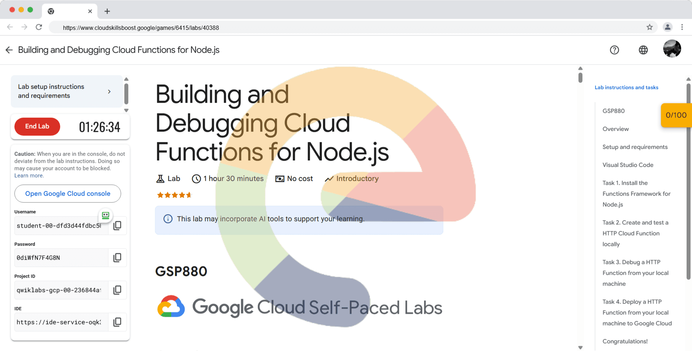
Task: Jump to Overview section
Action: coord(616,129)
